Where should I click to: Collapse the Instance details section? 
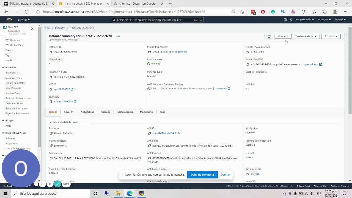coord(51,122)
